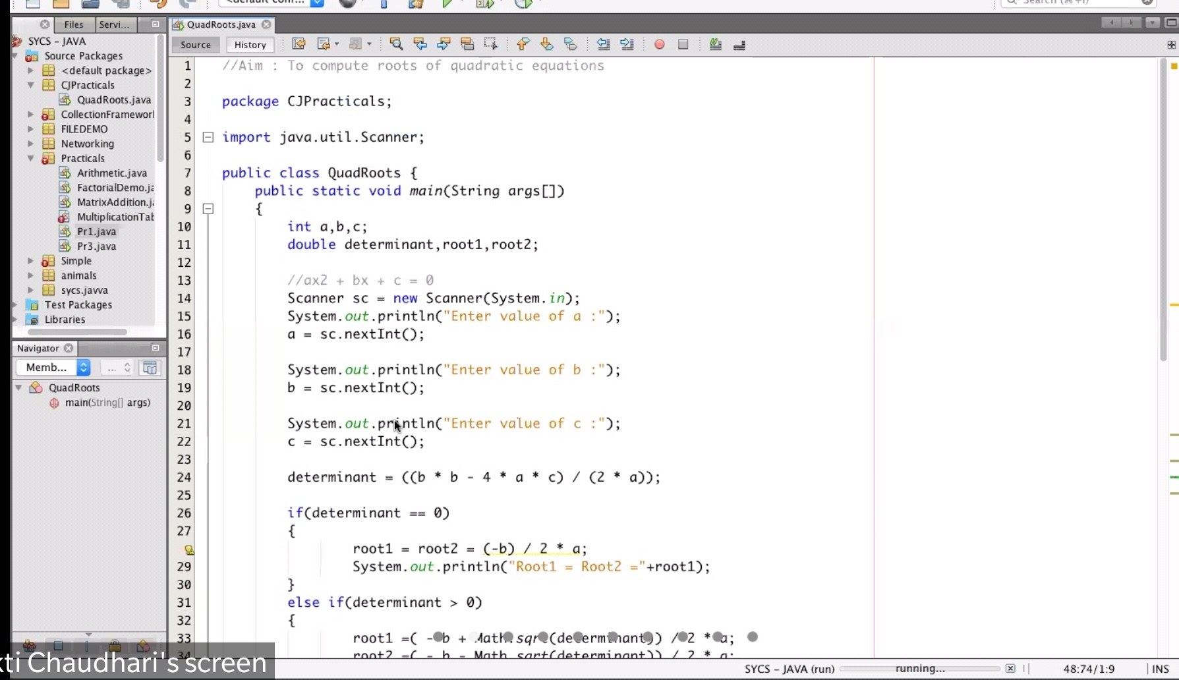Start macro recording with red circle icon
Viewport: 1179px width, 680px height.
coord(659,44)
